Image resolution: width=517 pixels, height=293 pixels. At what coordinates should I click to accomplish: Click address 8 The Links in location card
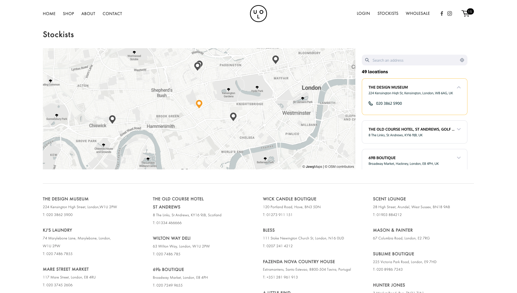point(395,135)
